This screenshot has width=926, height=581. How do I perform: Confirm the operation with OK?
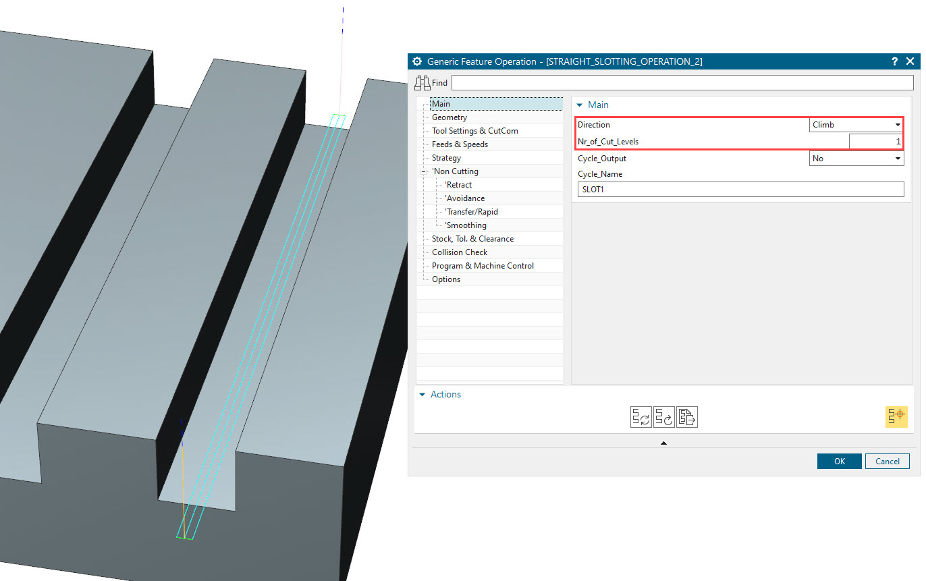pos(839,461)
